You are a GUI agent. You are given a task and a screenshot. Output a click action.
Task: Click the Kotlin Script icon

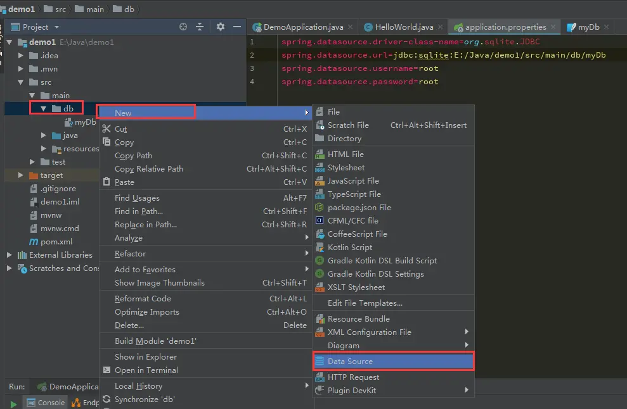coord(320,248)
